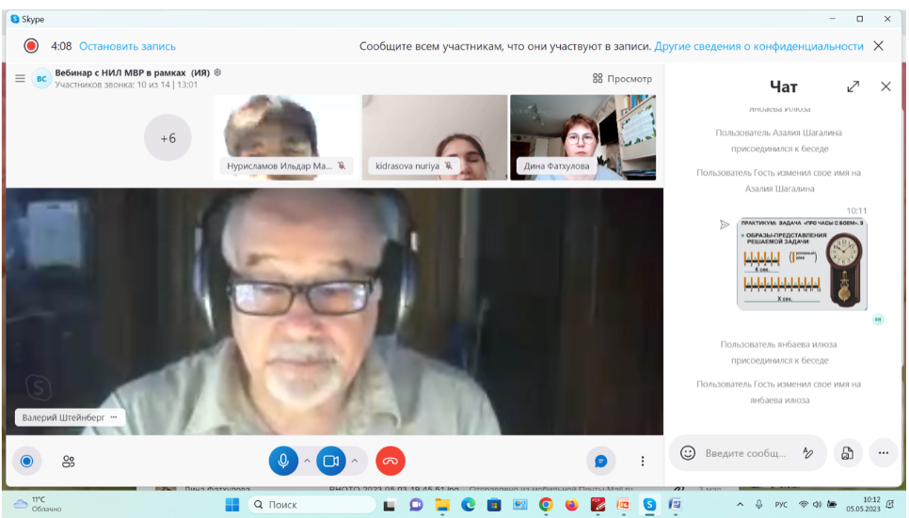
Task: Click the Введите сообщение message field
Action: pos(745,453)
